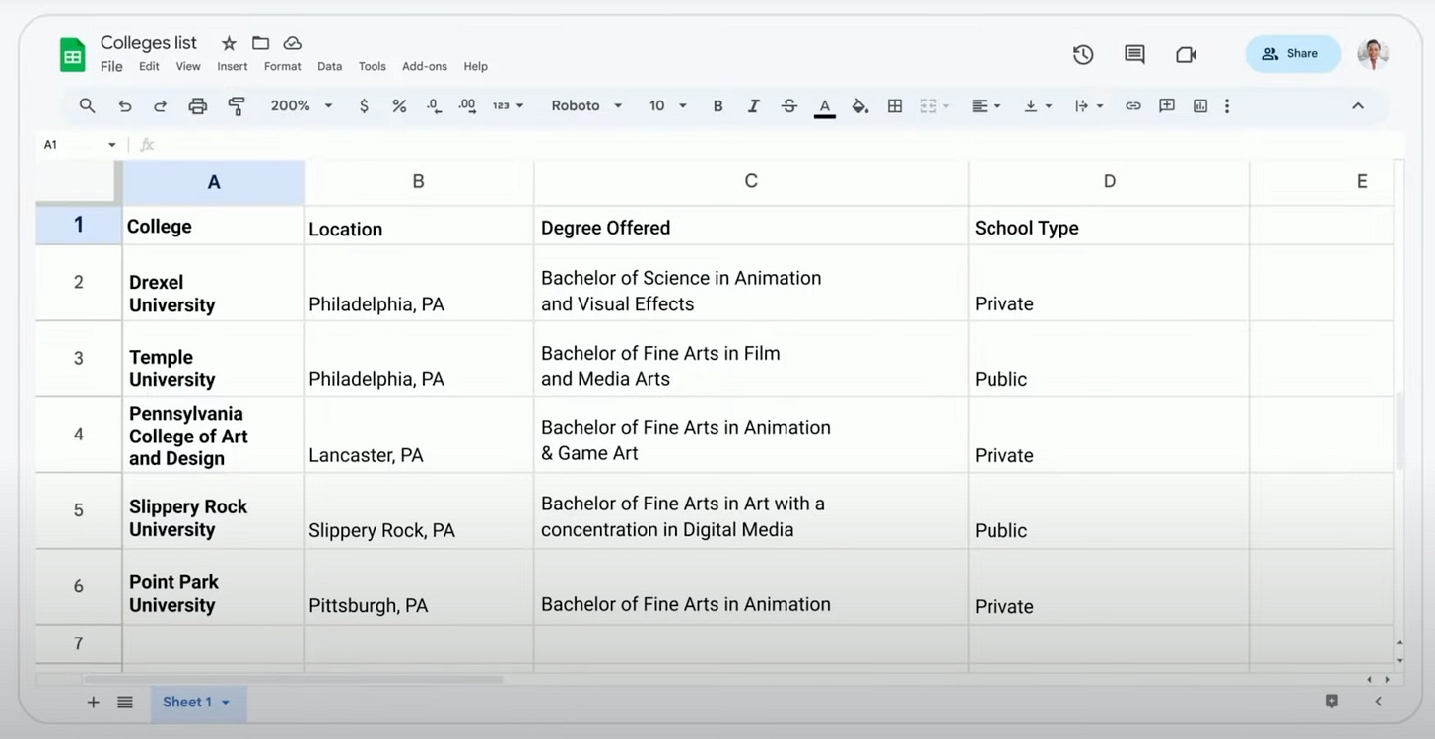Image resolution: width=1435 pixels, height=739 pixels.
Task: Open vertical align dropdown
Action: tap(1038, 105)
